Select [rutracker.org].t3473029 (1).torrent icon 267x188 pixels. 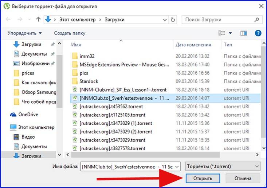pyautogui.click(x=75, y=123)
